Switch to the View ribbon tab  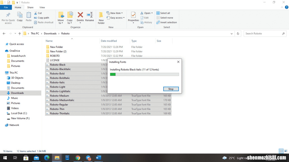coord(42,7)
